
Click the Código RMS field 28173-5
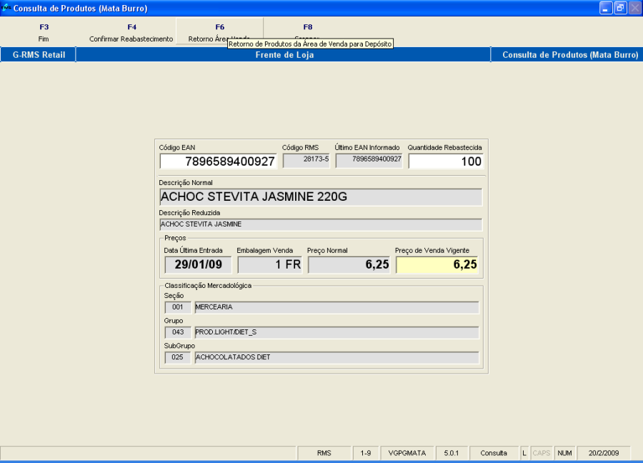click(x=306, y=161)
